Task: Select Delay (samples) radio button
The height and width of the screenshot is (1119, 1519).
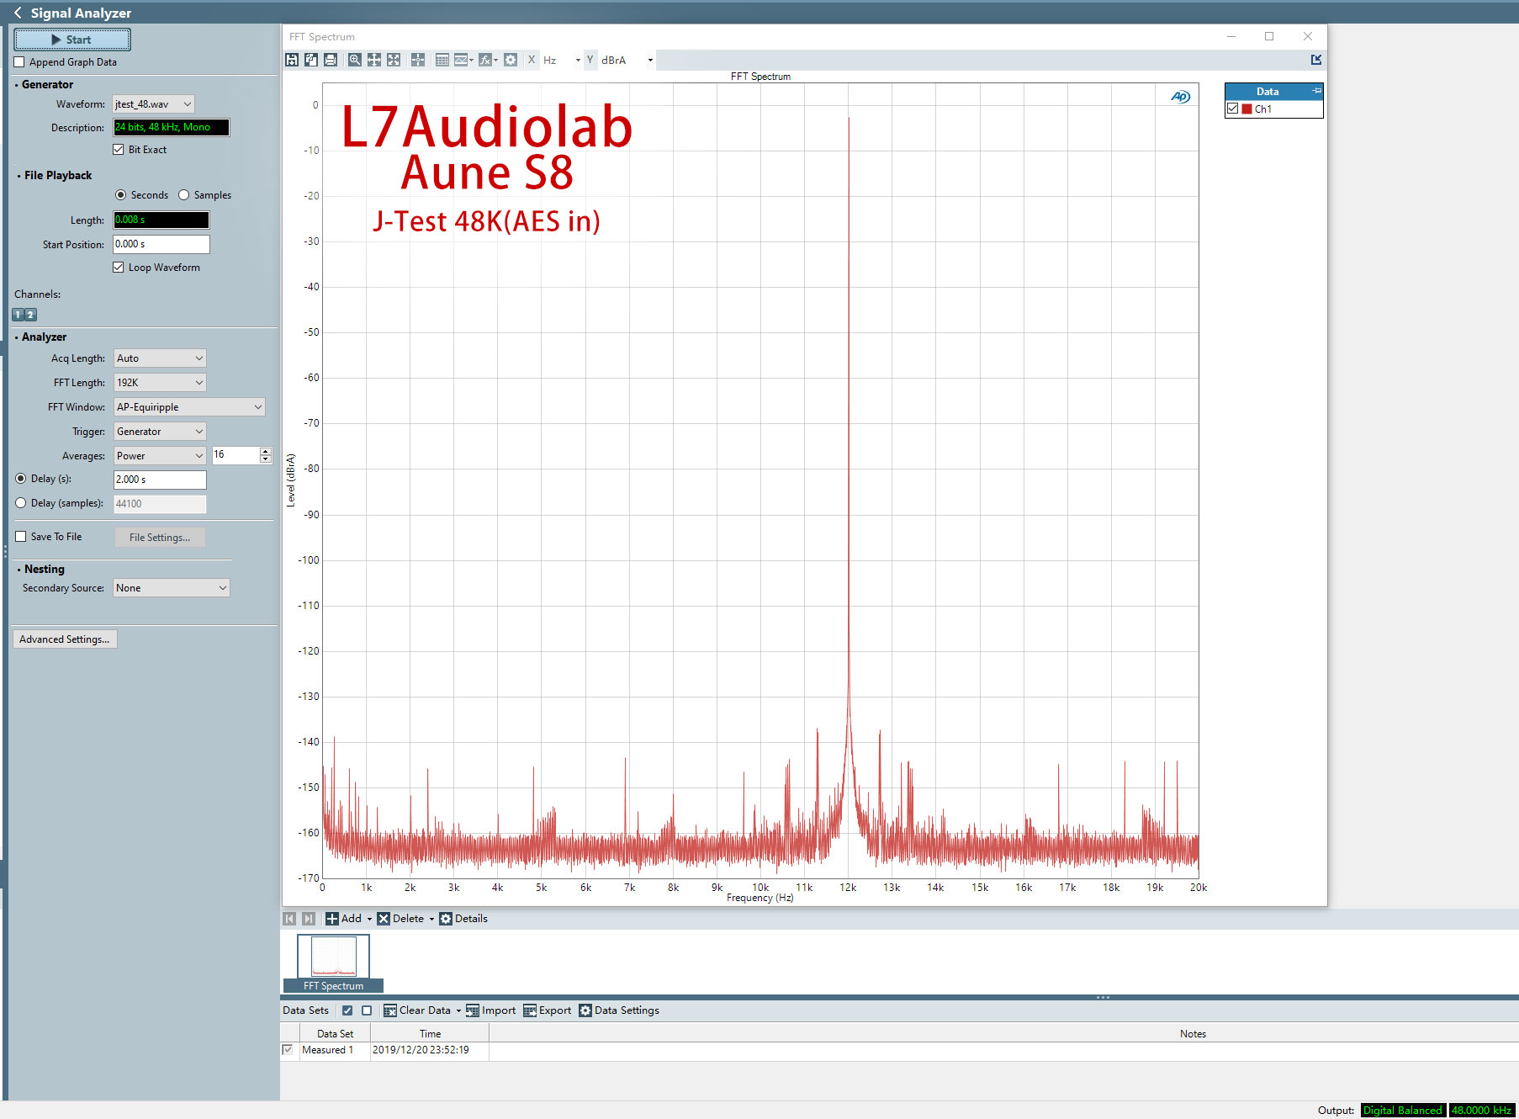Action: 21,503
